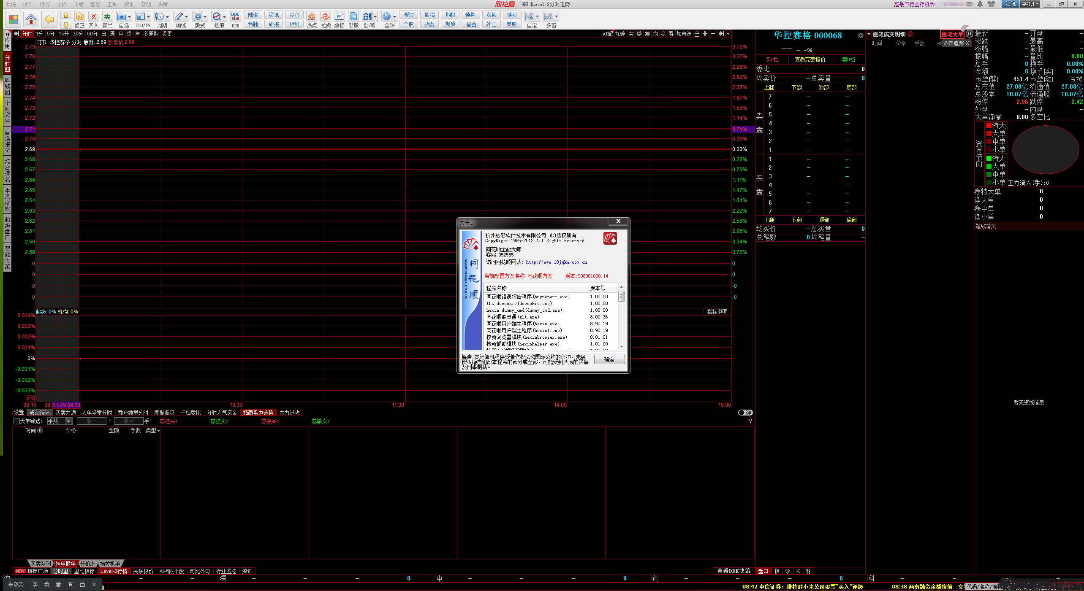1084x591 pixels.
Task: Click the mail envelope icon in title bar
Action: 969,4
